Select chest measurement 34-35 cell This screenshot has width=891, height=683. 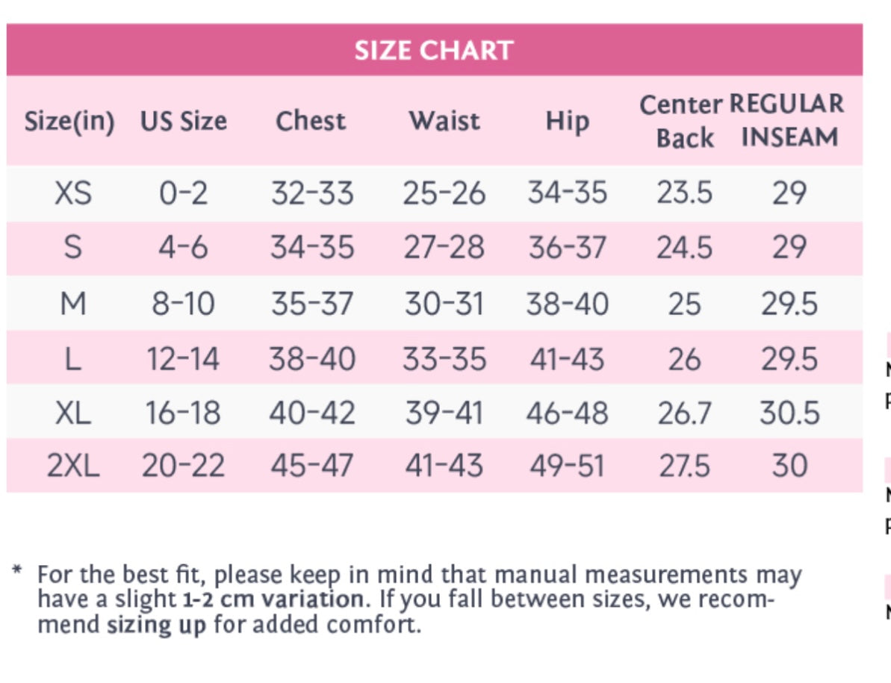coord(312,249)
